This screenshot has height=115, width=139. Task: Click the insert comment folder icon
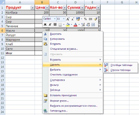point(45,95)
